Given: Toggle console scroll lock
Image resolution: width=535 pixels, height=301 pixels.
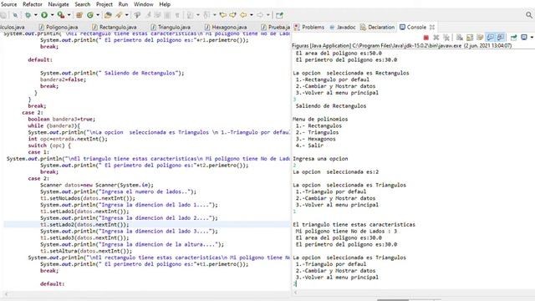Looking at the screenshot, I should click(470, 38).
